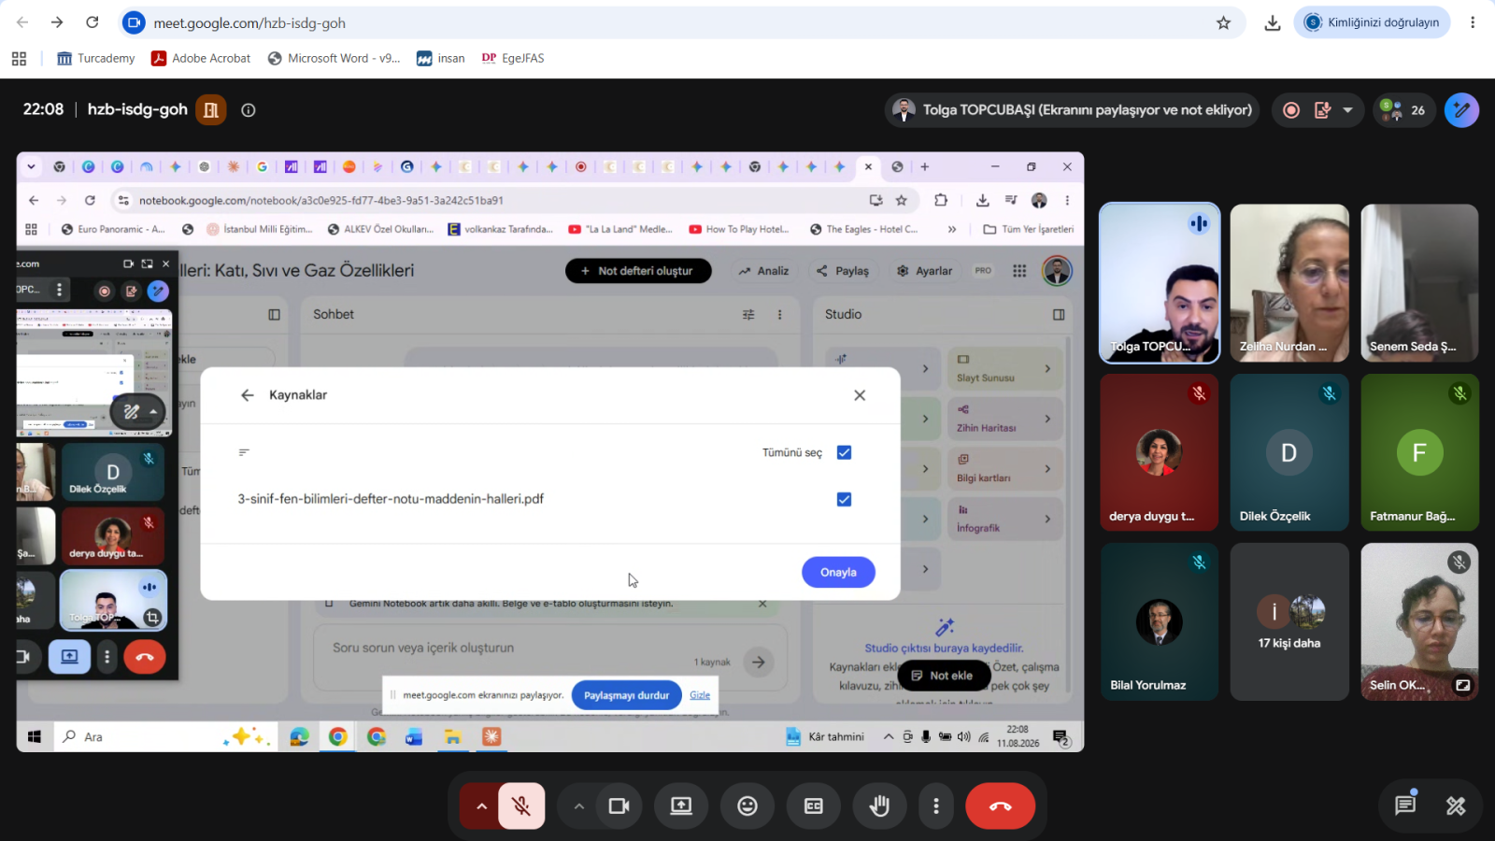Open the 17 kişi daha participants tile
Viewport: 1495px width, 841px height.
click(x=1289, y=622)
